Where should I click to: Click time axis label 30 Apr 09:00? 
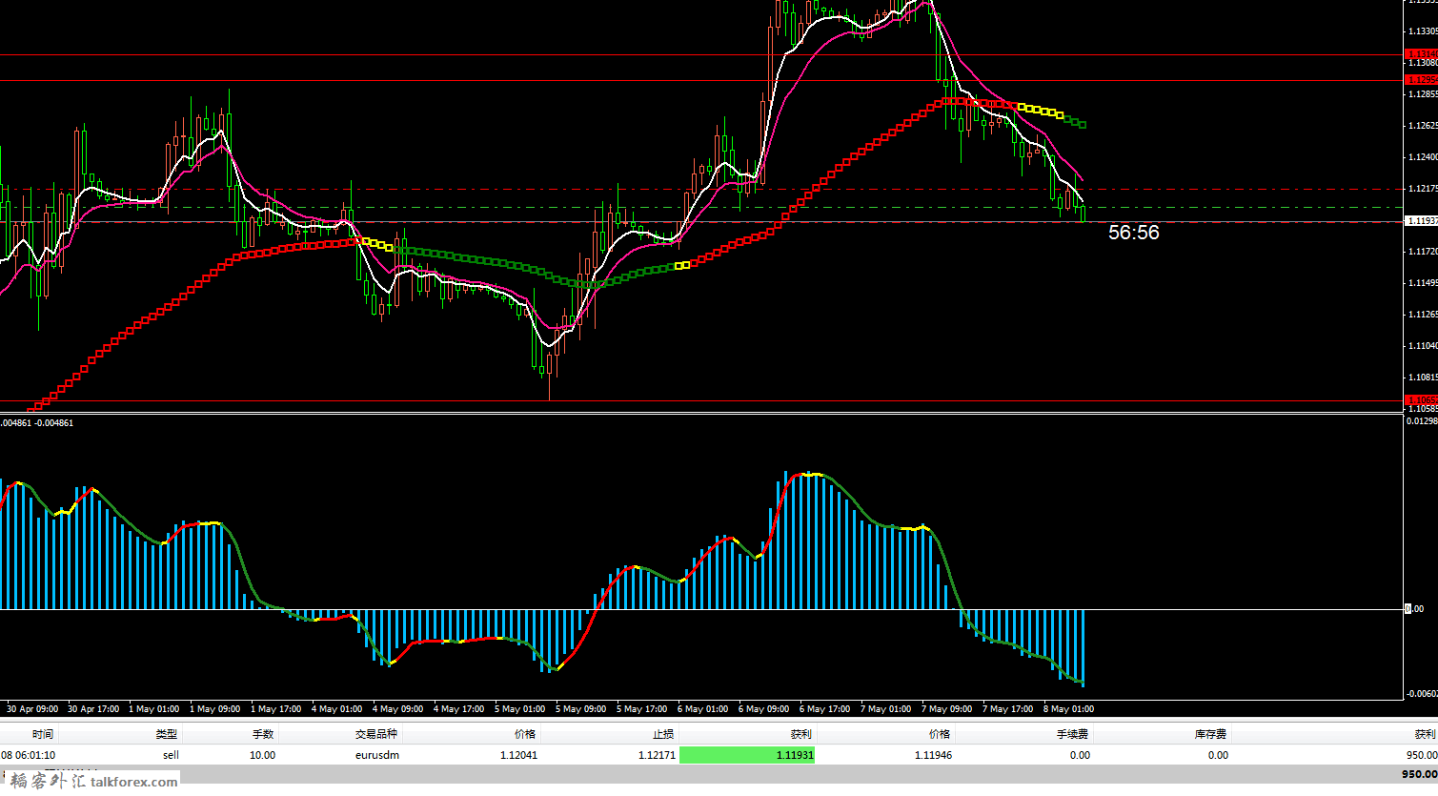[32, 709]
